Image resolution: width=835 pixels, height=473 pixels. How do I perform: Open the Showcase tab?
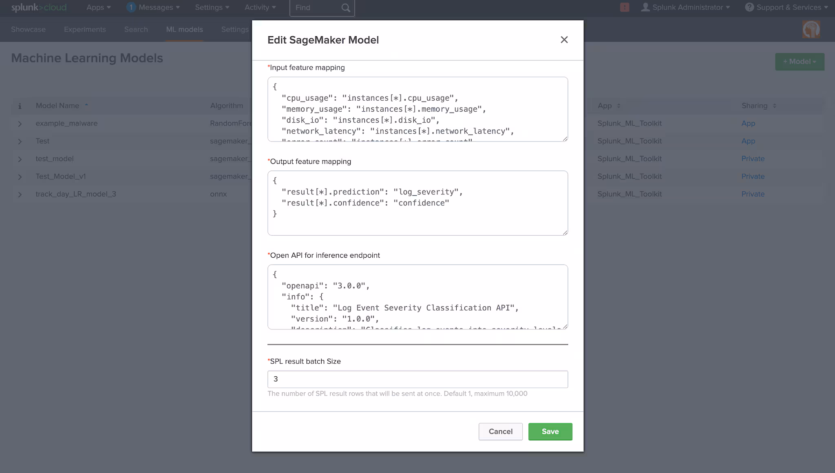click(x=28, y=29)
